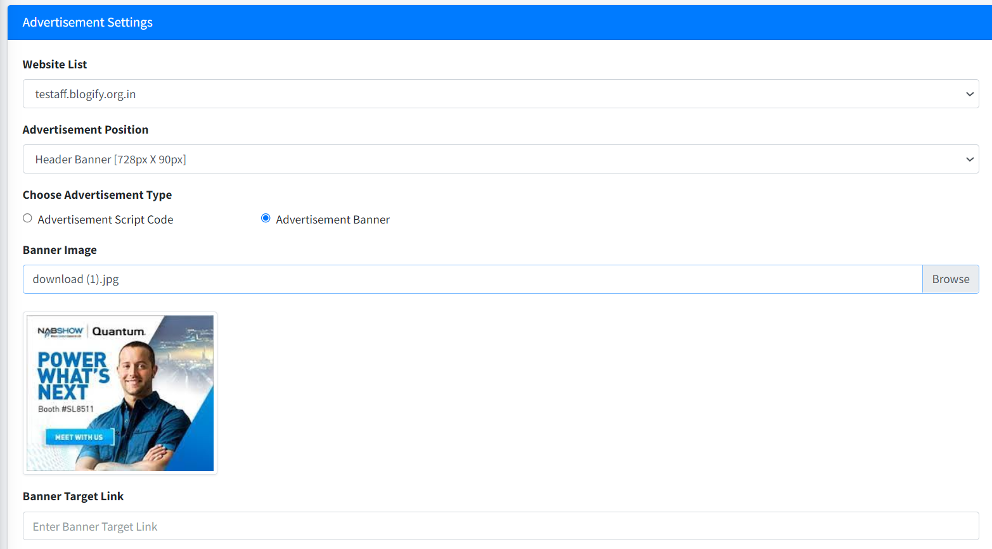Select Advertisement Script Code radio option

pos(27,218)
